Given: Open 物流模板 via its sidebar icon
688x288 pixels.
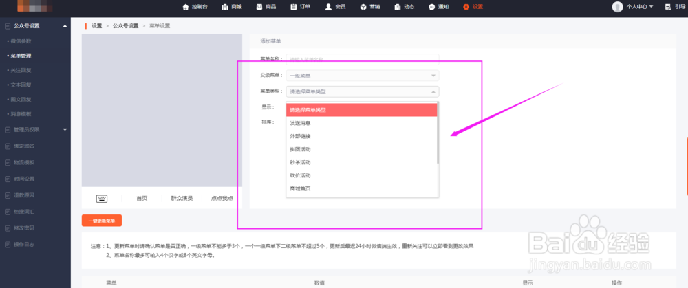Looking at the screenshot, I should click(x=8, y=162).
